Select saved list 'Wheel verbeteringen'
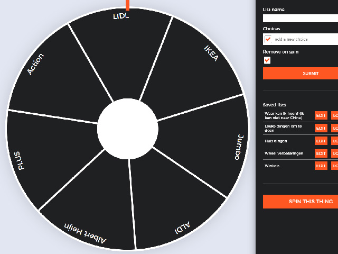This screenshot has height=254, width=338. pos(284,153)
